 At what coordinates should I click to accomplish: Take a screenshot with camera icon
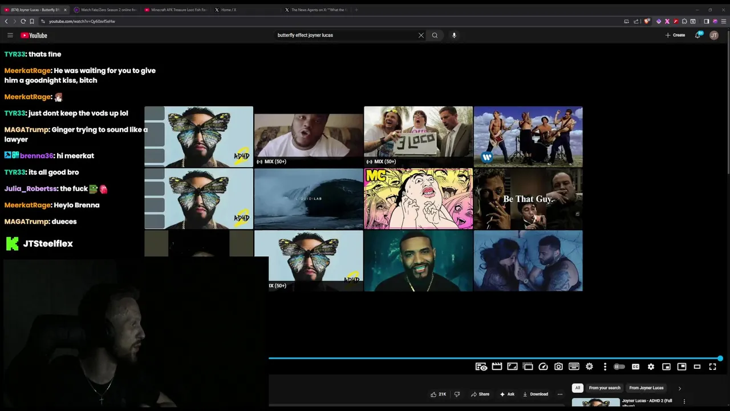pos(558,366)
